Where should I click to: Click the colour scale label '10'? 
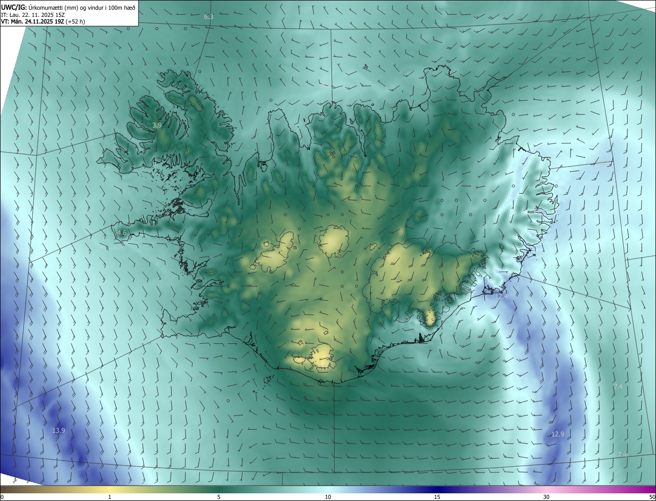point(328,497)
